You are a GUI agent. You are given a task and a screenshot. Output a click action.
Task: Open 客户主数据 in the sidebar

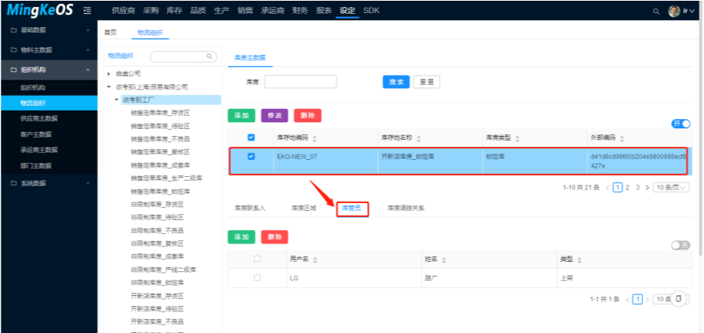coord(36,134)
